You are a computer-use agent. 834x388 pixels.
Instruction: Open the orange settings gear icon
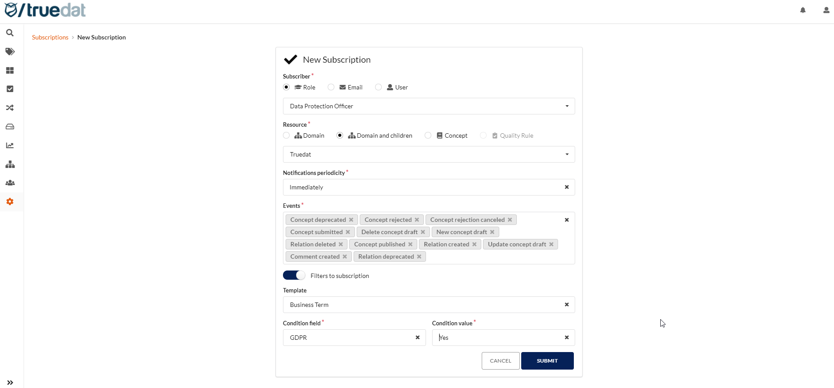click(x=10, y=202)
